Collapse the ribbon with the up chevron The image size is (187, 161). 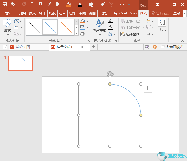(x=182, y=41)
